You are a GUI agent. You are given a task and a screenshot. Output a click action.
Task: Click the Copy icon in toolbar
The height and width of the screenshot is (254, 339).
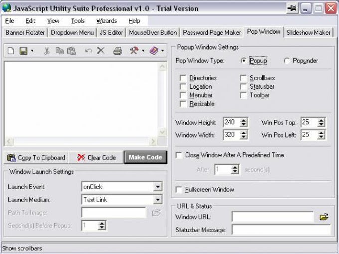coord(60,51)
